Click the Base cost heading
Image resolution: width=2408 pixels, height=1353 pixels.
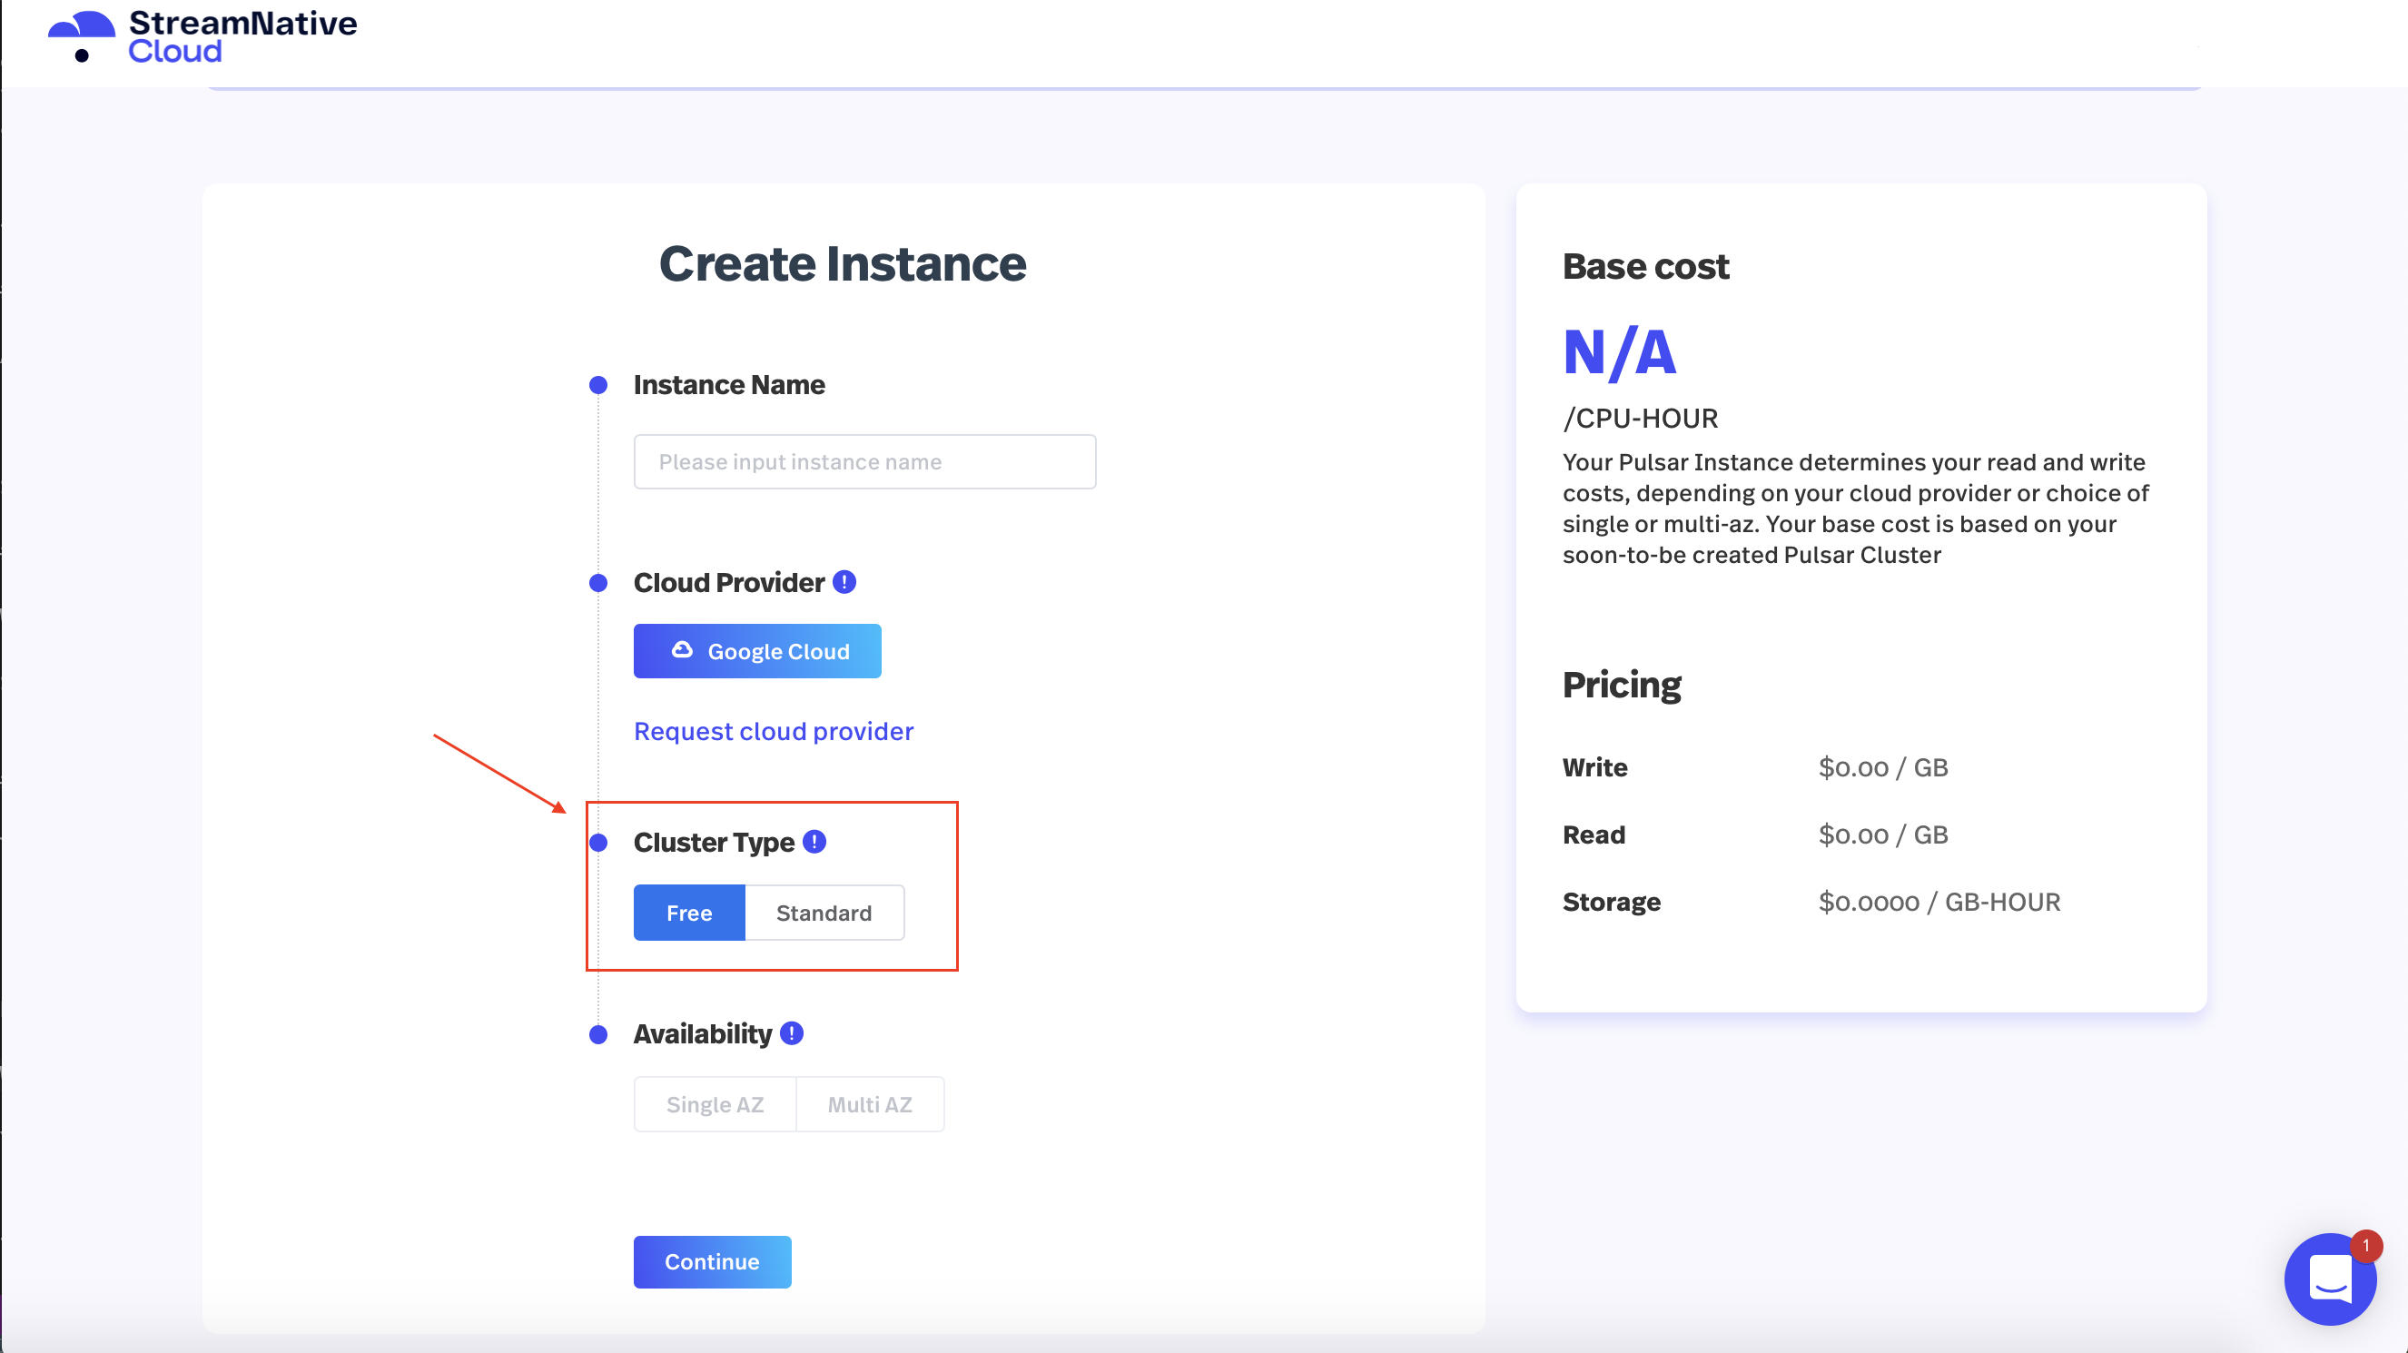point(1645,265)
